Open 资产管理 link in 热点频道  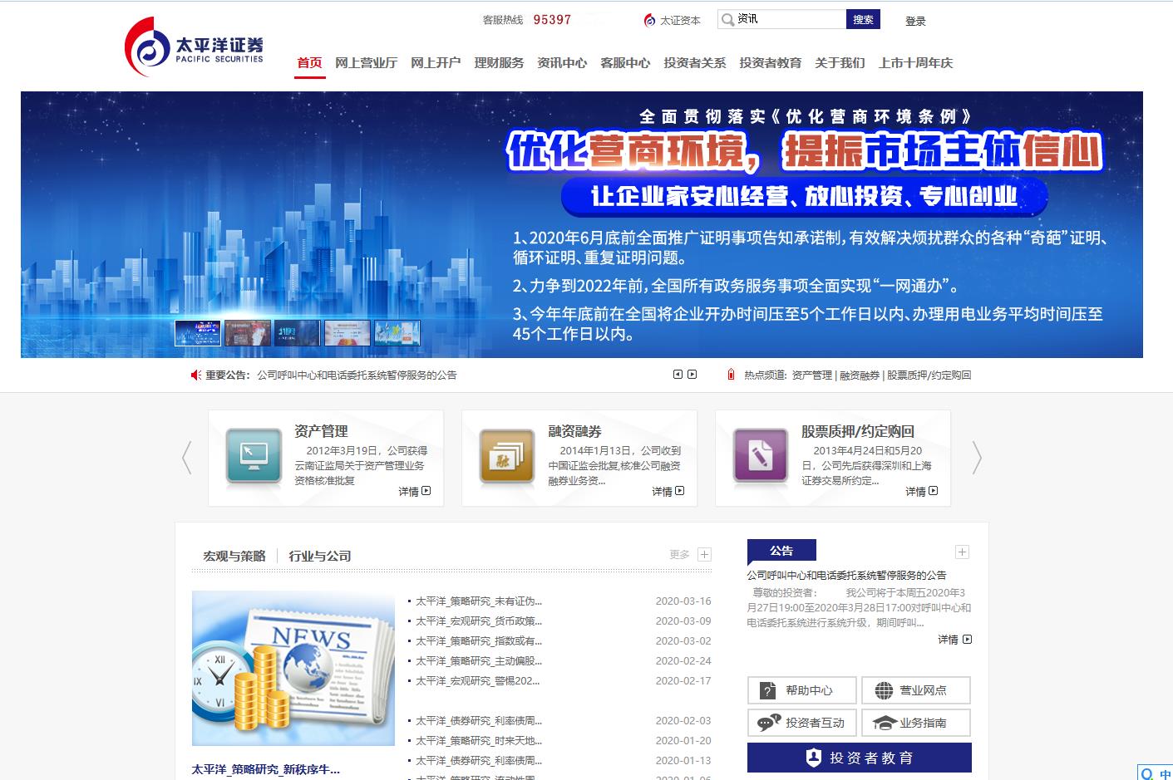811,375
